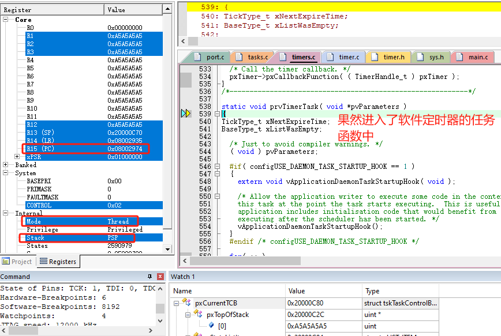This screenshot has height=336, width=501.
Task: Click the timers.c file icon
Action: [283, 57]
